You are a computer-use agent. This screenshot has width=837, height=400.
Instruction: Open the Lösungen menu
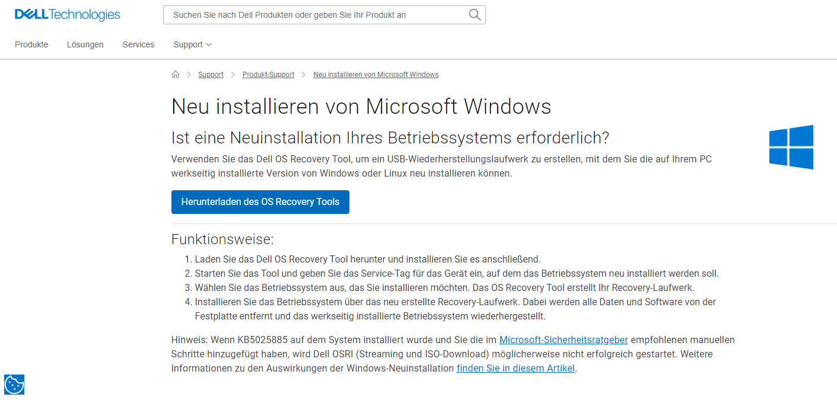point(85,44)
